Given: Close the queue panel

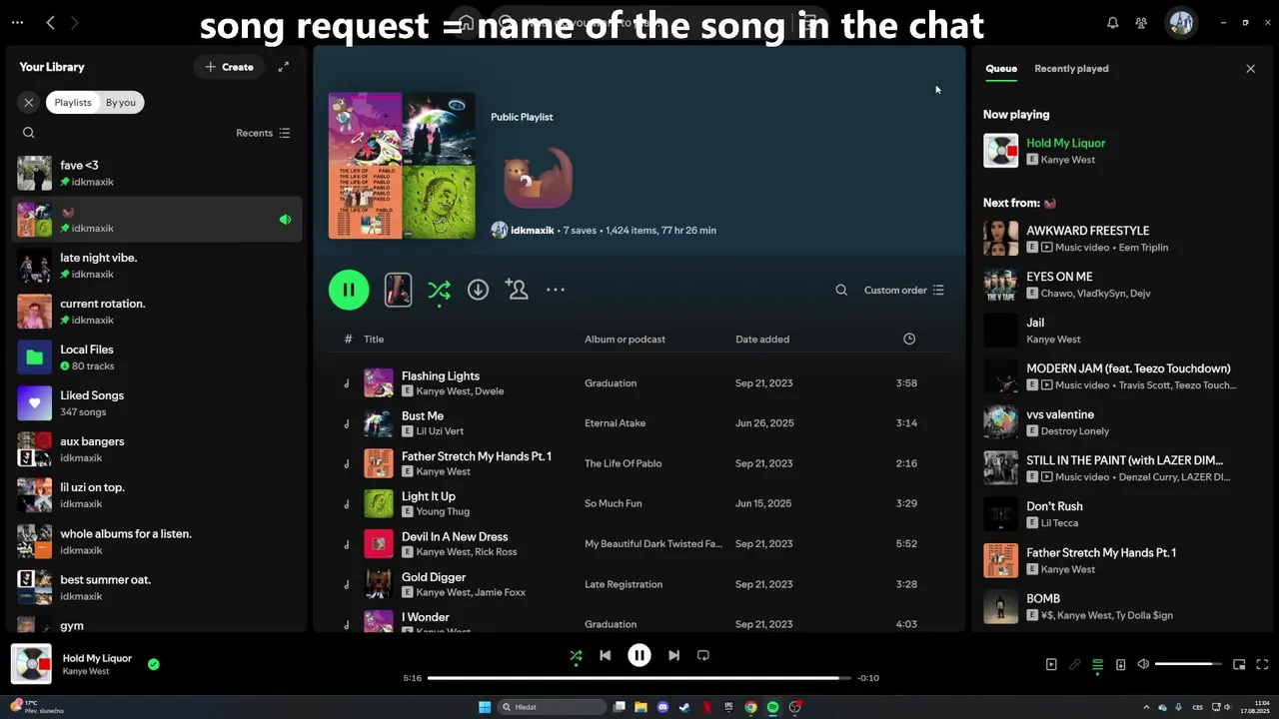Looking at the screenshot, I should pyautogui.click(x=1250, y=69).
